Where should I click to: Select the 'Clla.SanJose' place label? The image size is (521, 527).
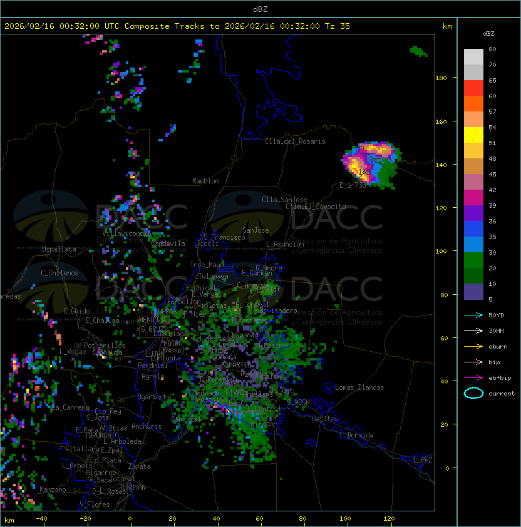click(284, 200)
